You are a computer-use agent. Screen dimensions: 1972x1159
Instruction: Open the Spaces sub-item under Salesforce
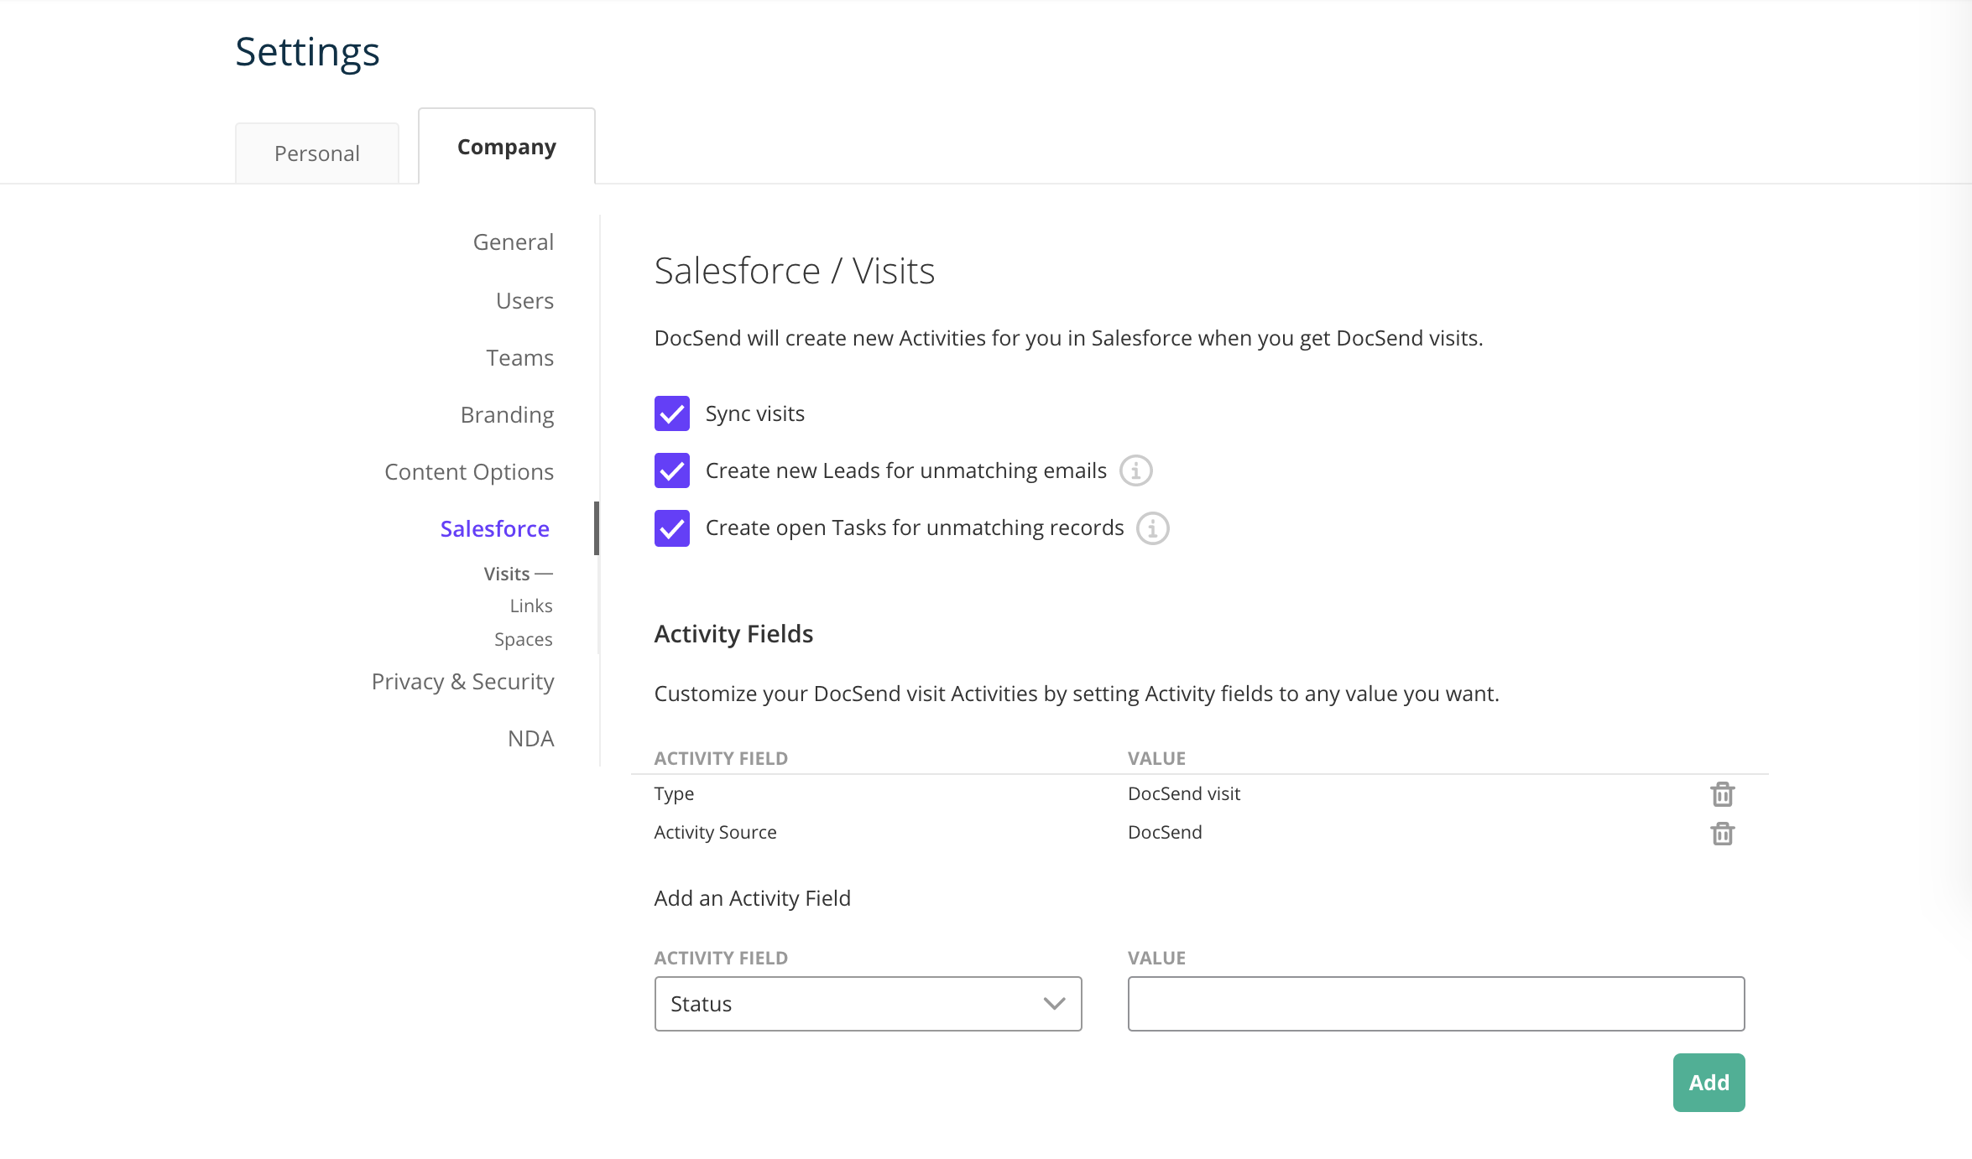click(x=524, y=639)
